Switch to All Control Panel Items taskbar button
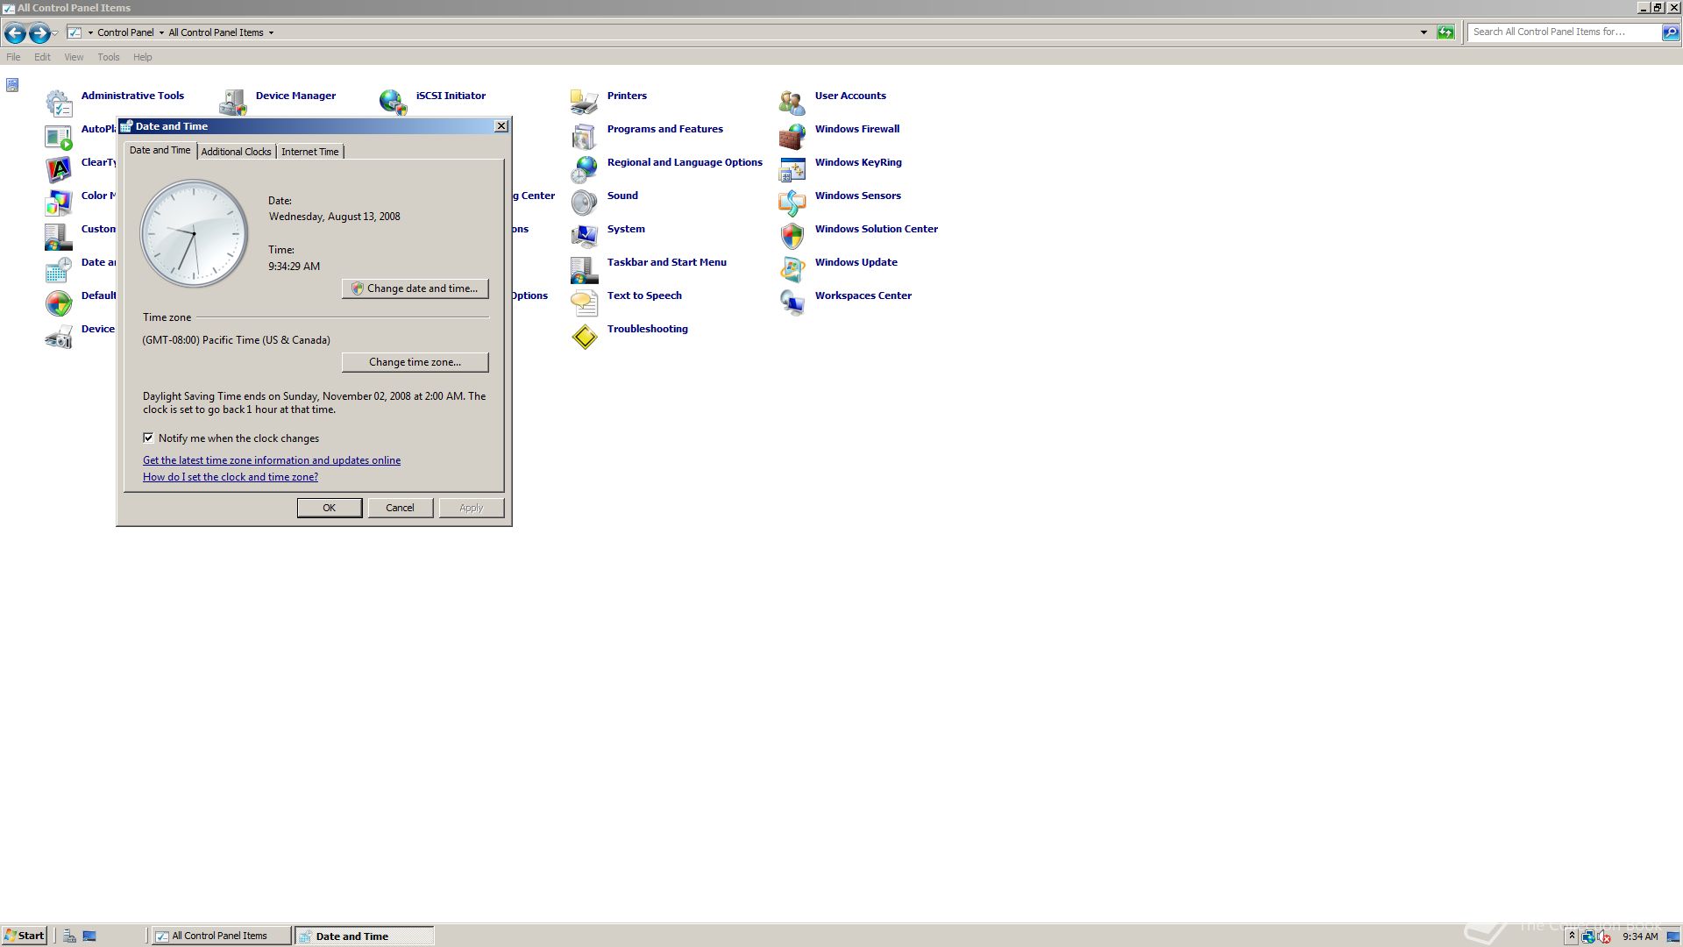 point(222,936)
